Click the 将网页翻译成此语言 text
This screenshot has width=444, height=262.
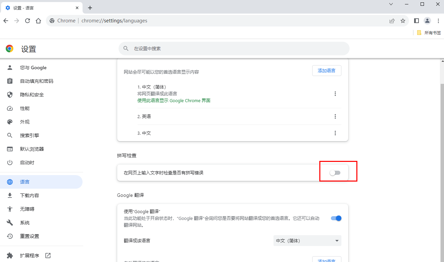[157, 94]
